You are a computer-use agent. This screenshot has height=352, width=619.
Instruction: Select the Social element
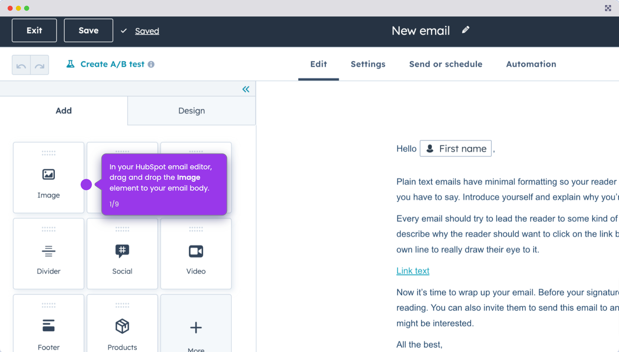(x=122, y=254)
